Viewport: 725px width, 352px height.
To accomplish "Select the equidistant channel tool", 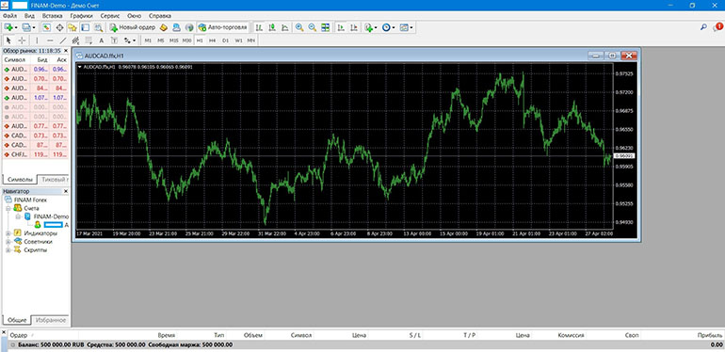I will click(x=76, y=40).
